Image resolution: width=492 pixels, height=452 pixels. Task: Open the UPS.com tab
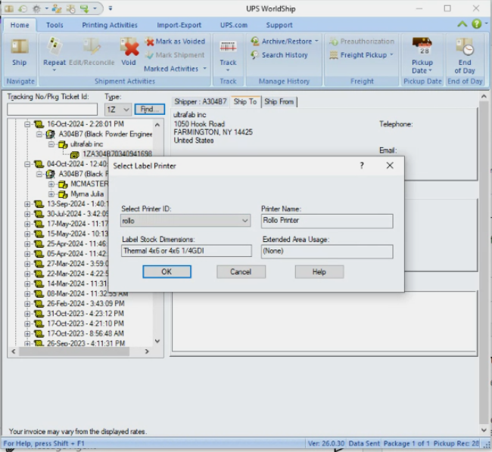[234, 25]
